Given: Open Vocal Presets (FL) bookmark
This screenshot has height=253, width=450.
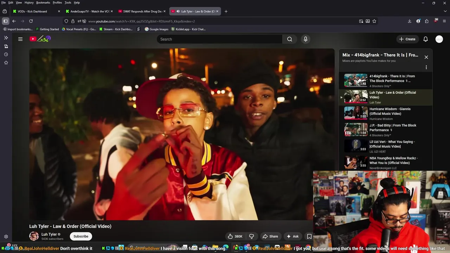Looking at the screenshot, I should coord(79,29).
